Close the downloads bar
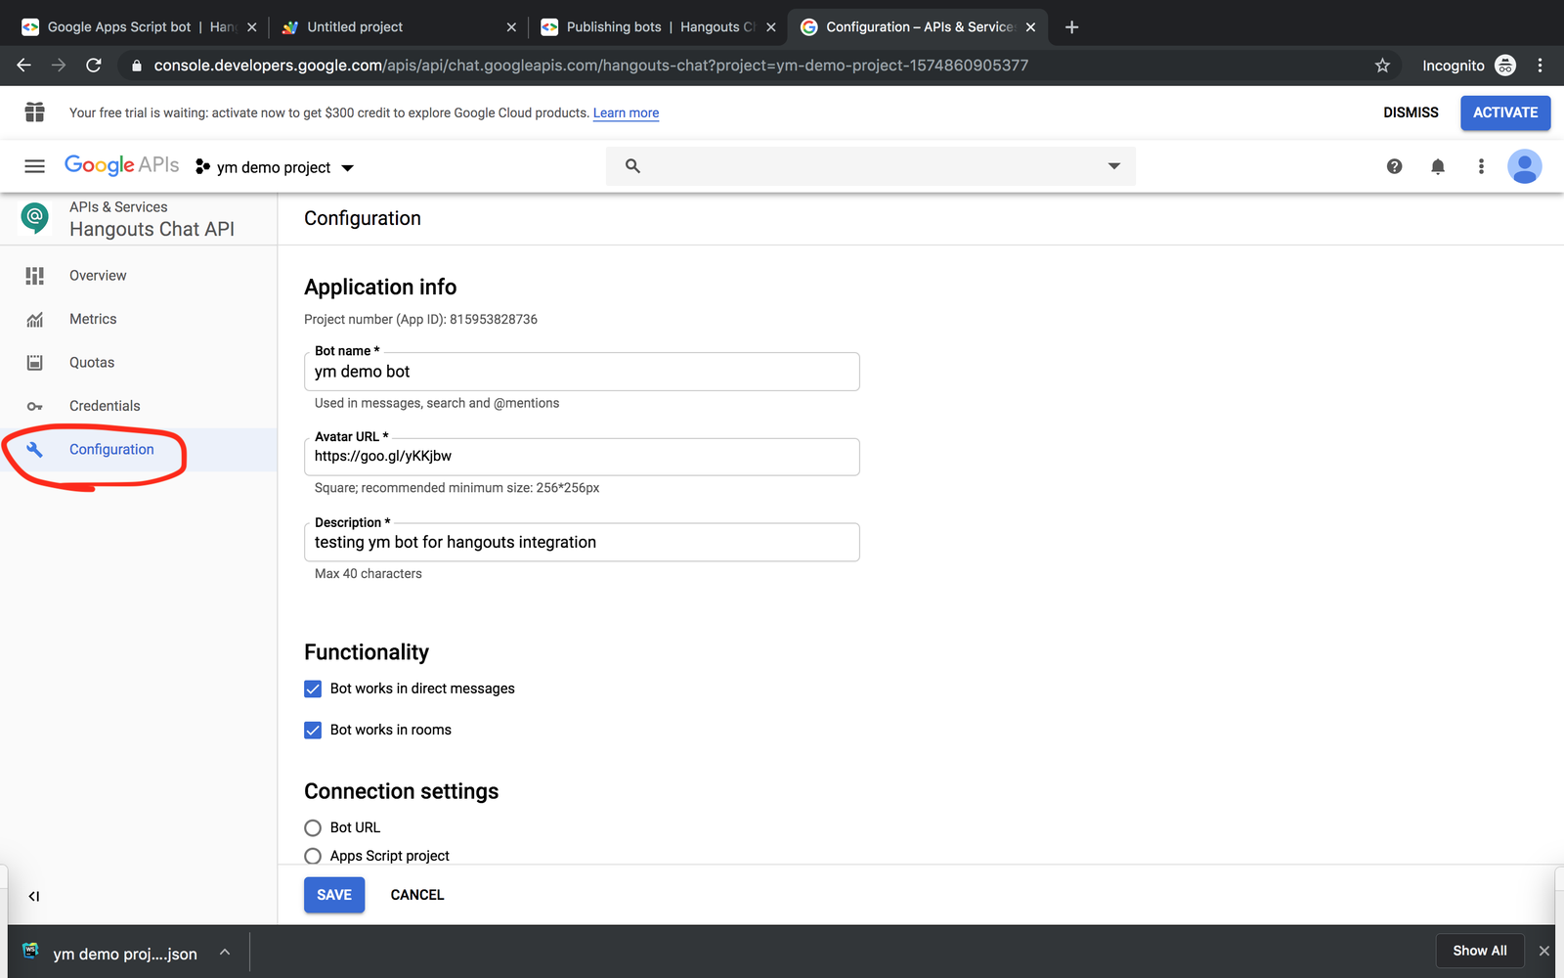Image resolution: width=1564 pixels, height=978 pixels. [x=1544, y=951]
